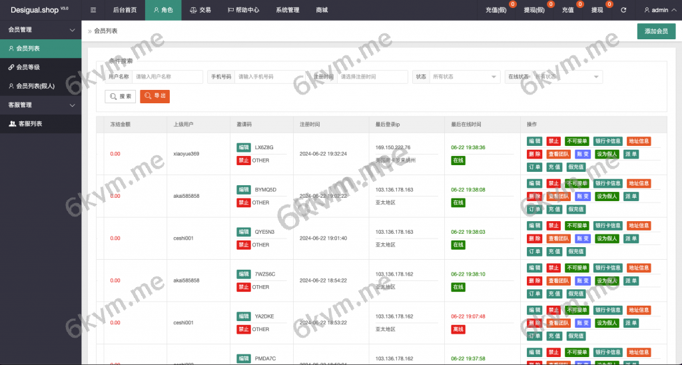Toggle 禁止 for user xiaoyue369 in 操作 column
The height and width of the screenshot is (365, 682).
[553, 141]
